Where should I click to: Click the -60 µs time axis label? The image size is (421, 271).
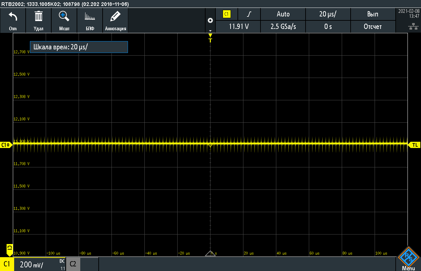click(118, 253)
